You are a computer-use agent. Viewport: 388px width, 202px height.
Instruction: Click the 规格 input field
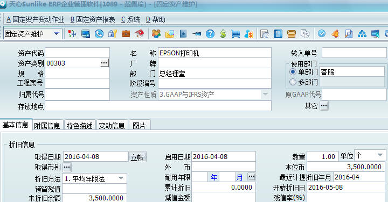[x=77, y=74]
